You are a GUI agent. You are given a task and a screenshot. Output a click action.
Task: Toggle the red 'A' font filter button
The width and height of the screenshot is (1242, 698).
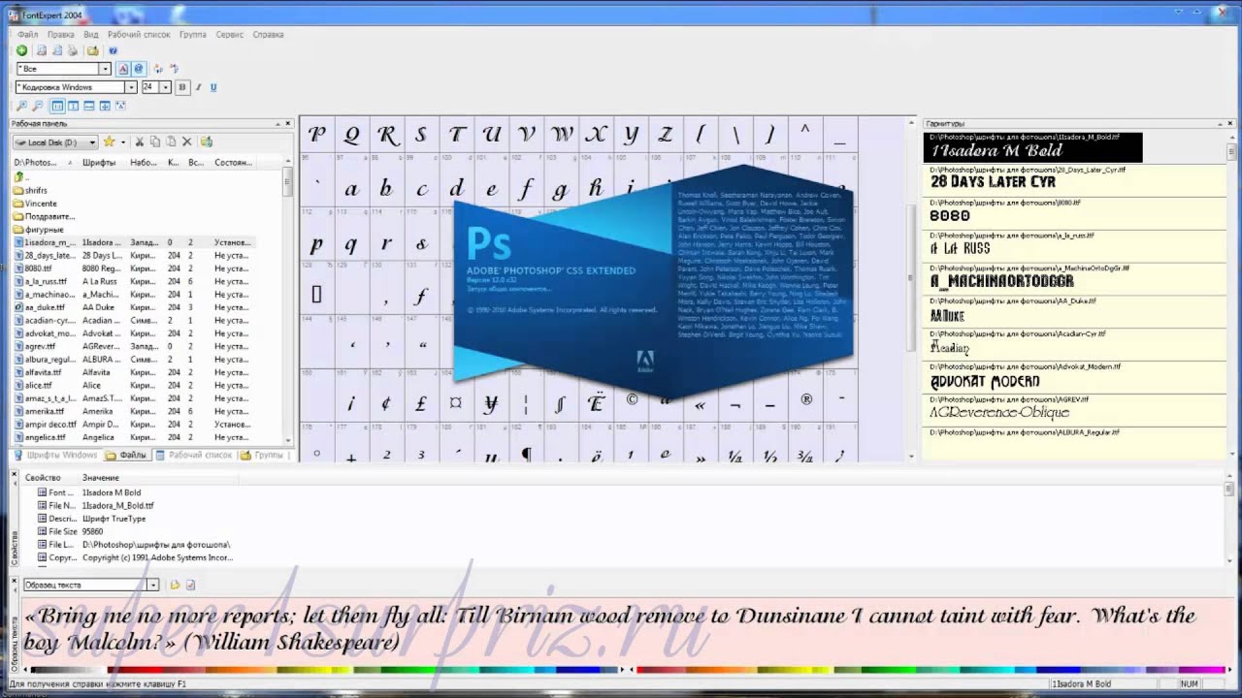click(x=122, y=69)
